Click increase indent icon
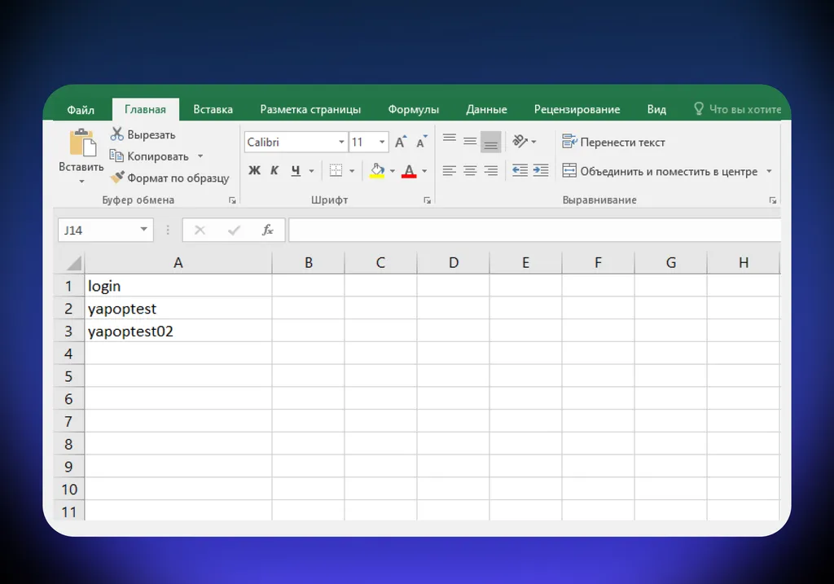Screen dimensions: 834x584 coord(541,171)
